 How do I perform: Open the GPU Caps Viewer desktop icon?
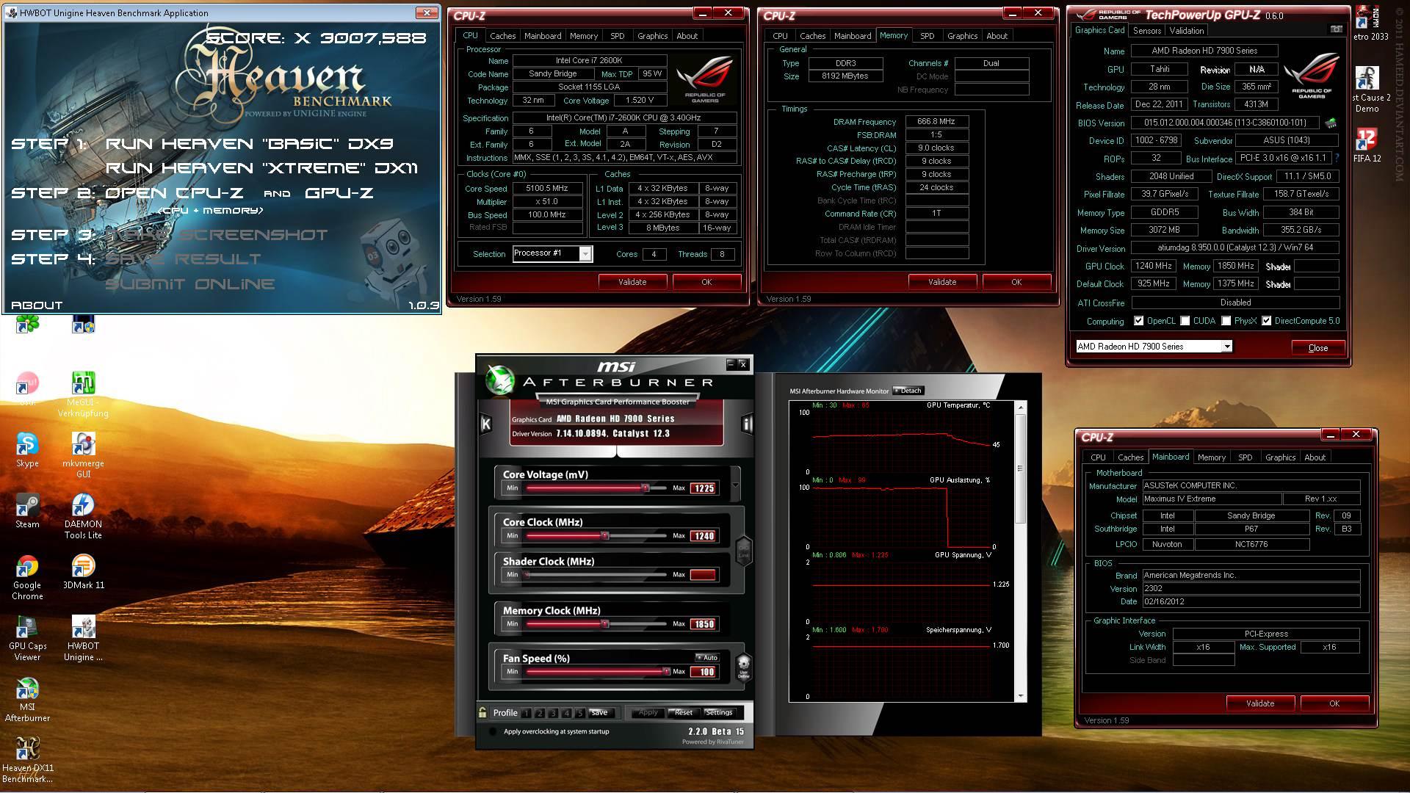pos(27,638)
